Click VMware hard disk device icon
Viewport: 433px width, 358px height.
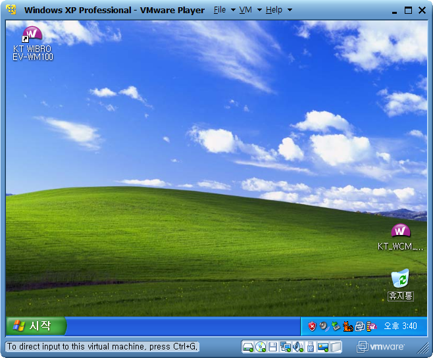248,347
